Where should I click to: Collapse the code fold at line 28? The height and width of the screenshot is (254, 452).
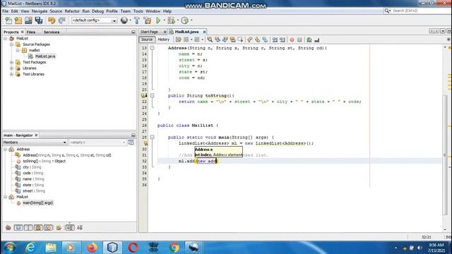[x=153, y=137]
